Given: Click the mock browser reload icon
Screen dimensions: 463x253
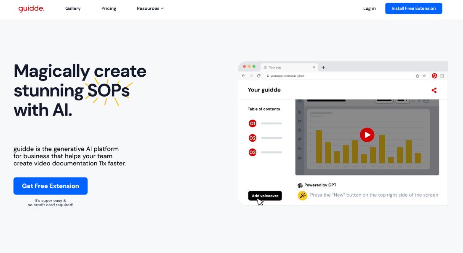Looking at the screenshot, I should 259,76.
